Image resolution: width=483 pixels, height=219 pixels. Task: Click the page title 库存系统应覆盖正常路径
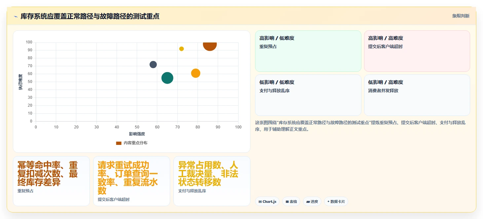pos(90,16)
